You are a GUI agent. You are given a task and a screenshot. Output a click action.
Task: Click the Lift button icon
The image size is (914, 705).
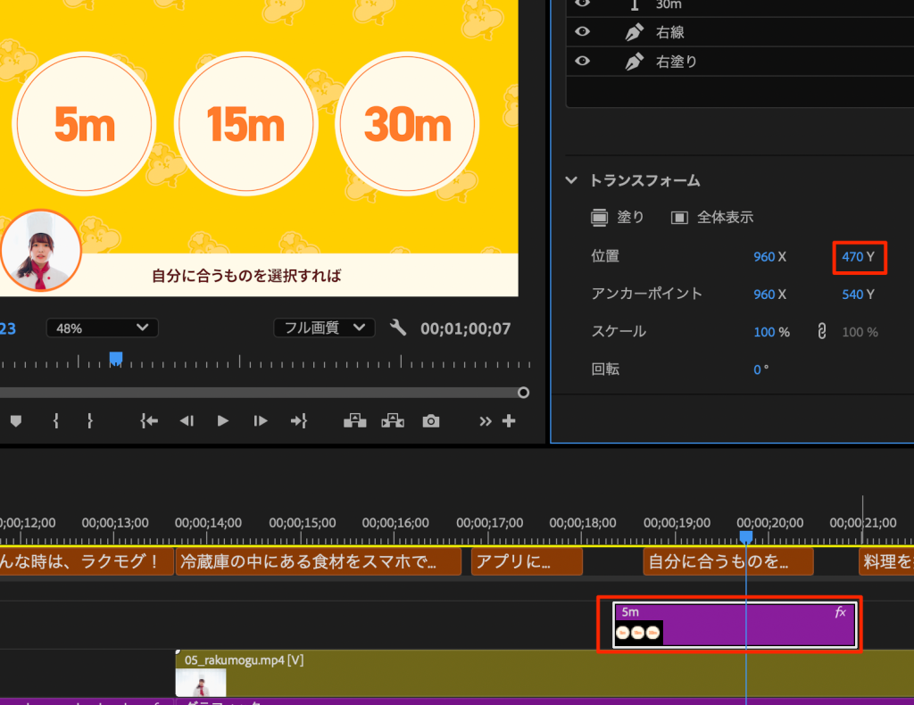point(354,420)
